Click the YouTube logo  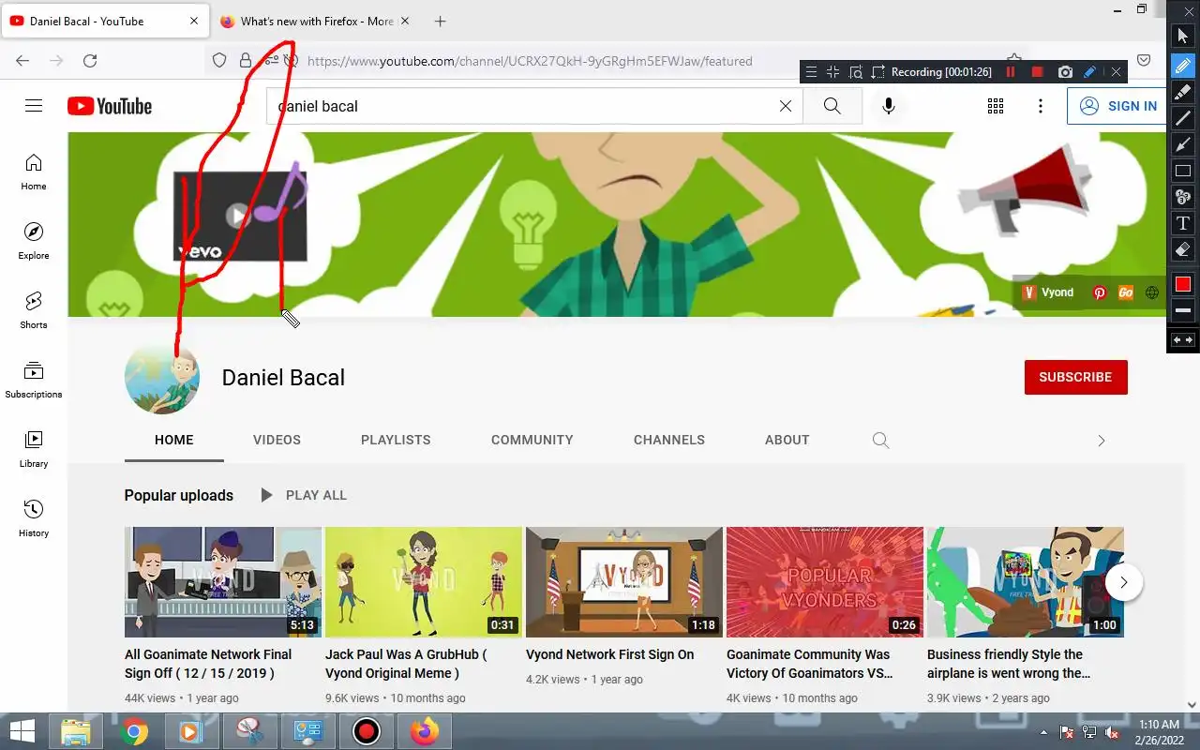click(110, 106)
